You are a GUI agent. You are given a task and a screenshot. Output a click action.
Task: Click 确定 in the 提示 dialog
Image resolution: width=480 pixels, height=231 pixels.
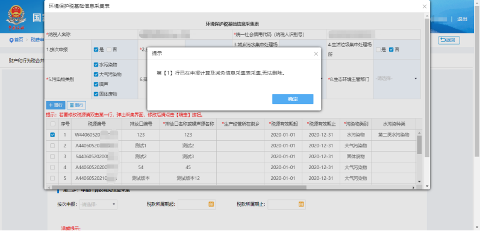pos(293,99)
